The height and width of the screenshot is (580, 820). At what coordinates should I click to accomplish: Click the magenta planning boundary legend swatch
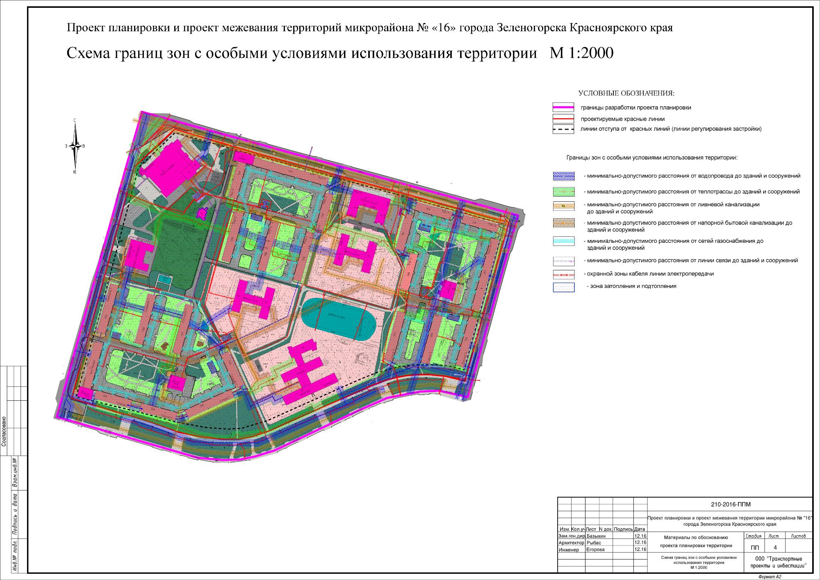point(563,107)
